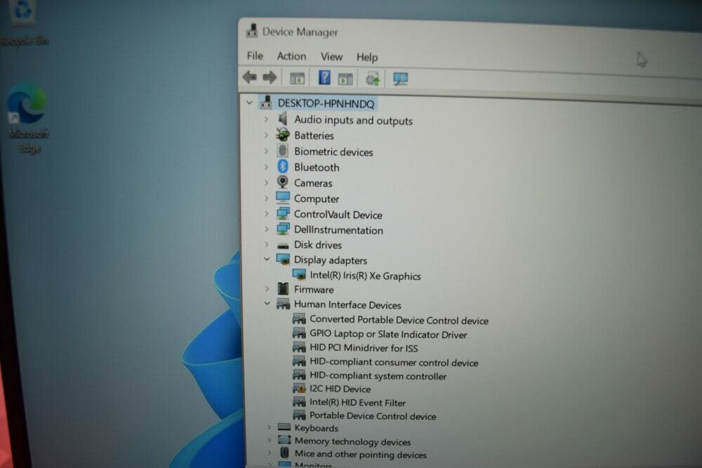Open the View menu
The image size is (702, 468).
click(331, 57)
